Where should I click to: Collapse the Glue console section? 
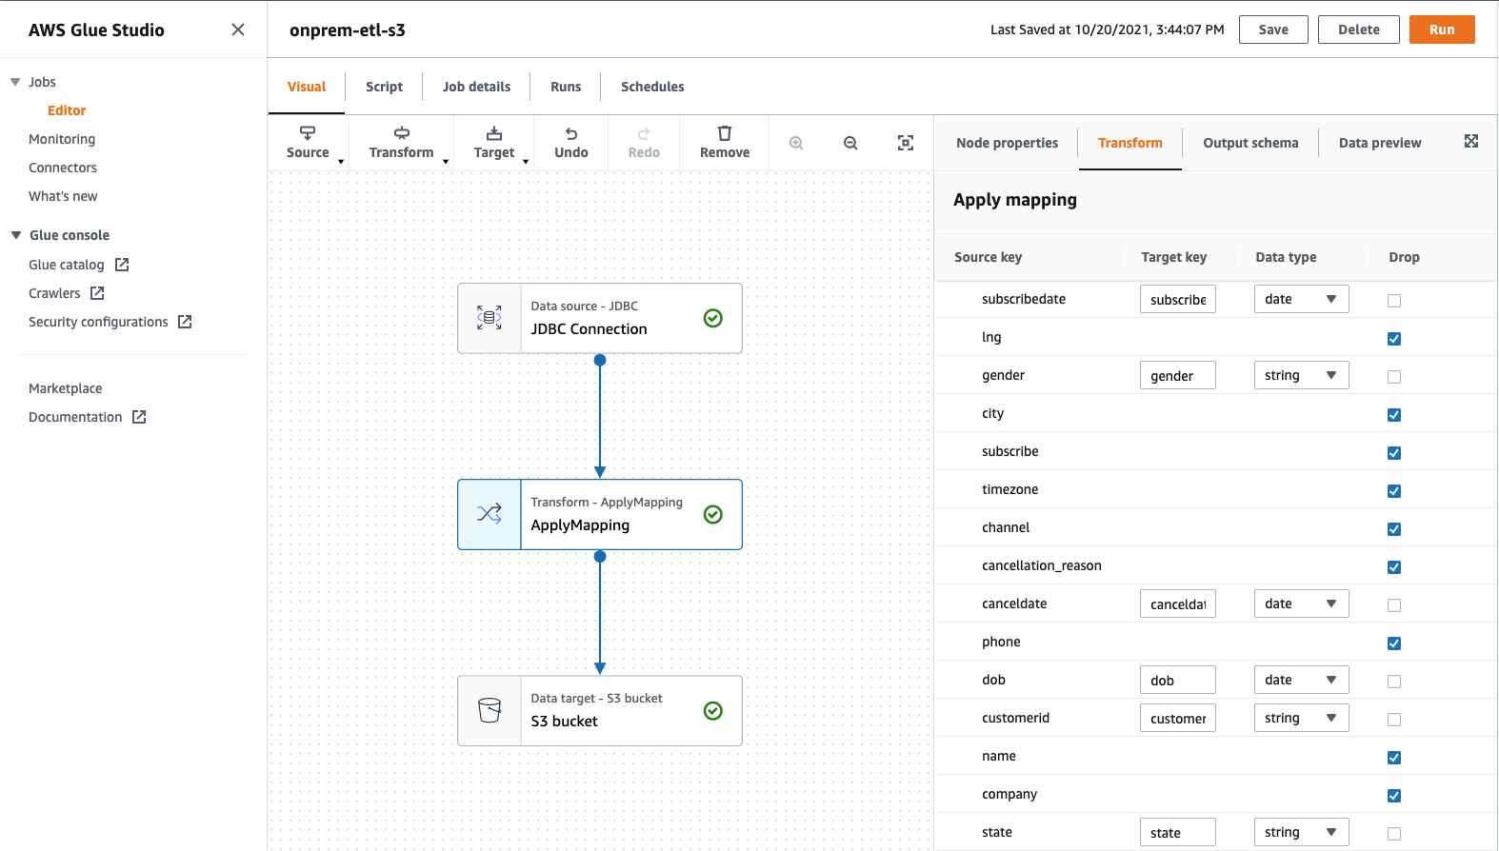pyautogui.click(x=15, y=235)
